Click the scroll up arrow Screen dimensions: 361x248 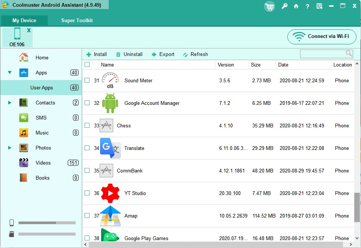pos(357,64)
